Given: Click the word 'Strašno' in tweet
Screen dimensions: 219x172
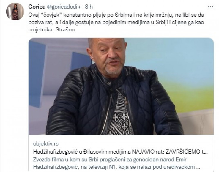Looking at the screenshot, I should pos(65,30).
